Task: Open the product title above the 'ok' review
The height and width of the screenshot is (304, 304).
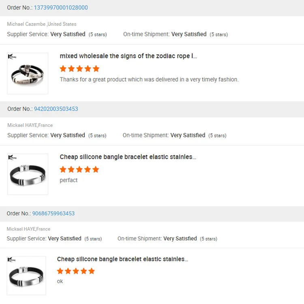Action: 122,259
